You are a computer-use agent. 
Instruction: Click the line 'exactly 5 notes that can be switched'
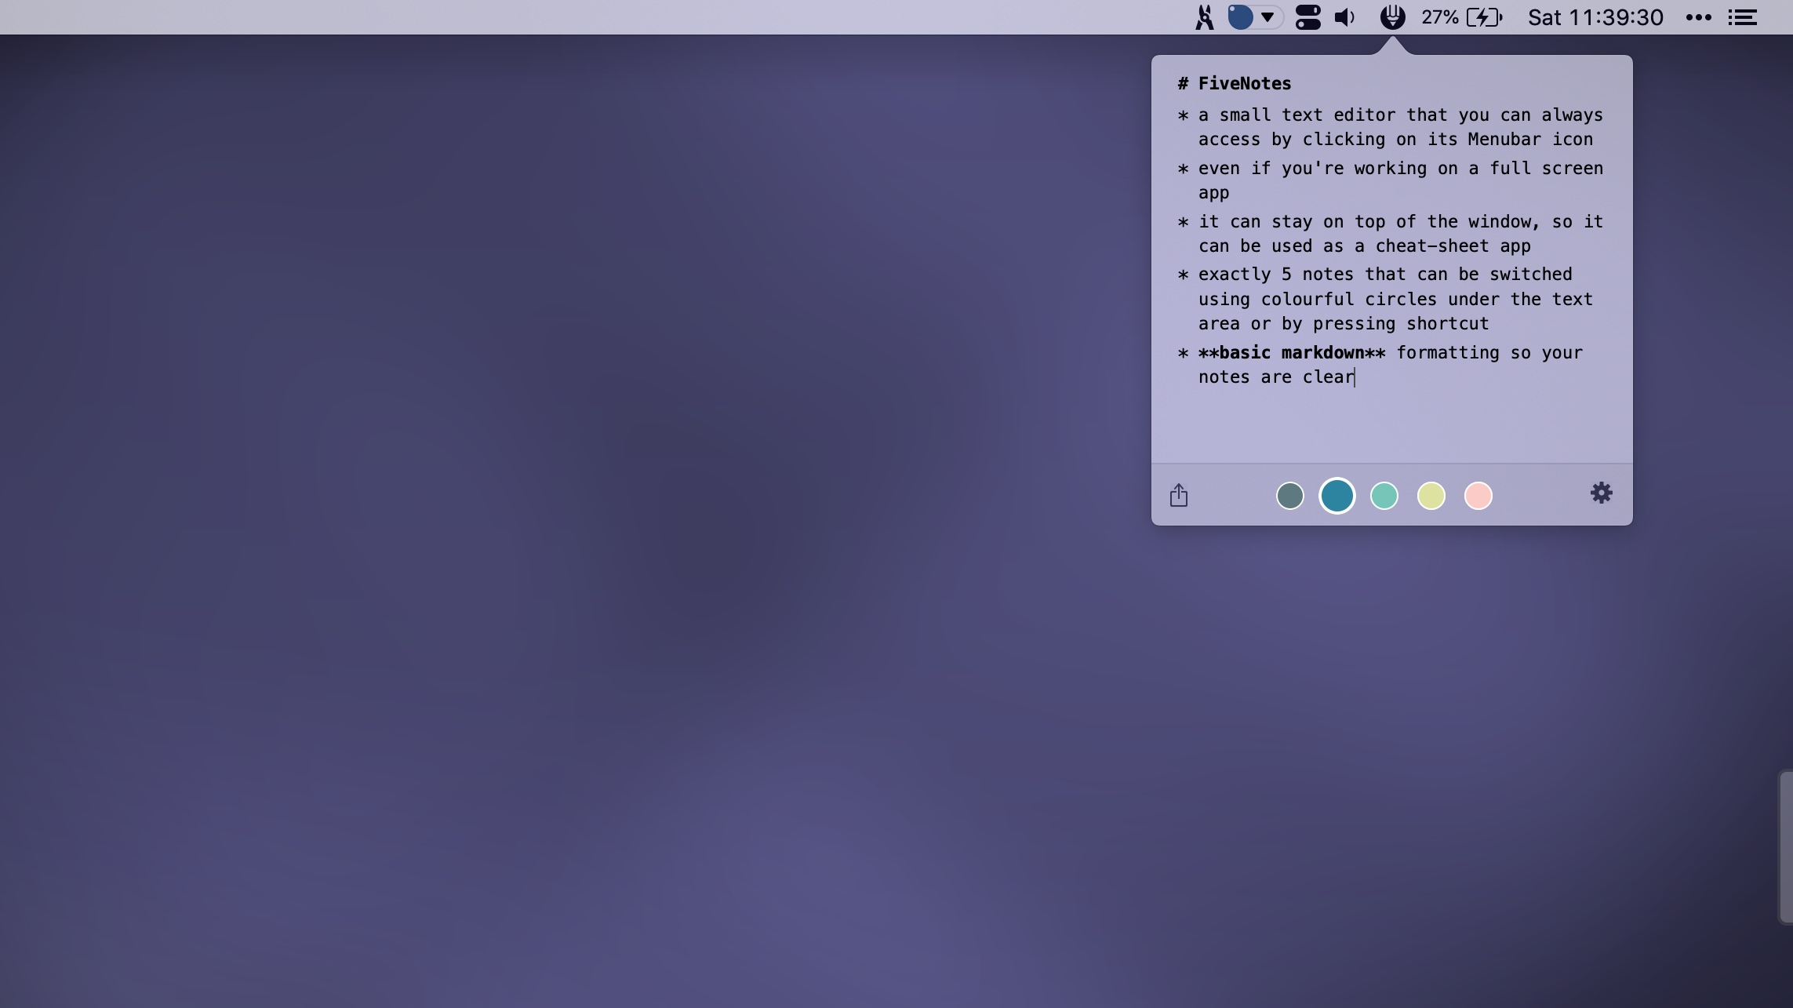[x=1385, y=274]
